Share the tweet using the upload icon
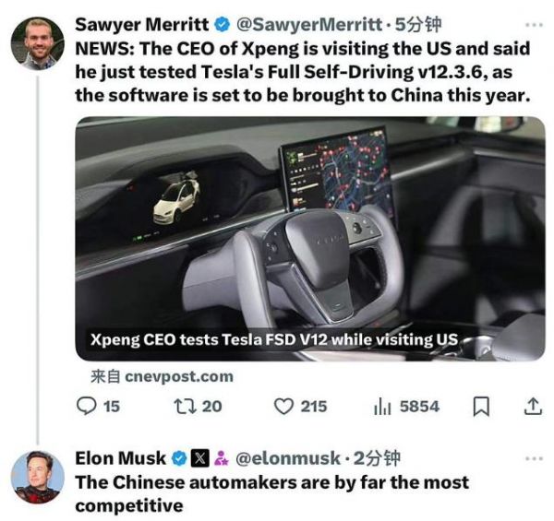Viewport: 554px width, 521px height. pos(533,407)
